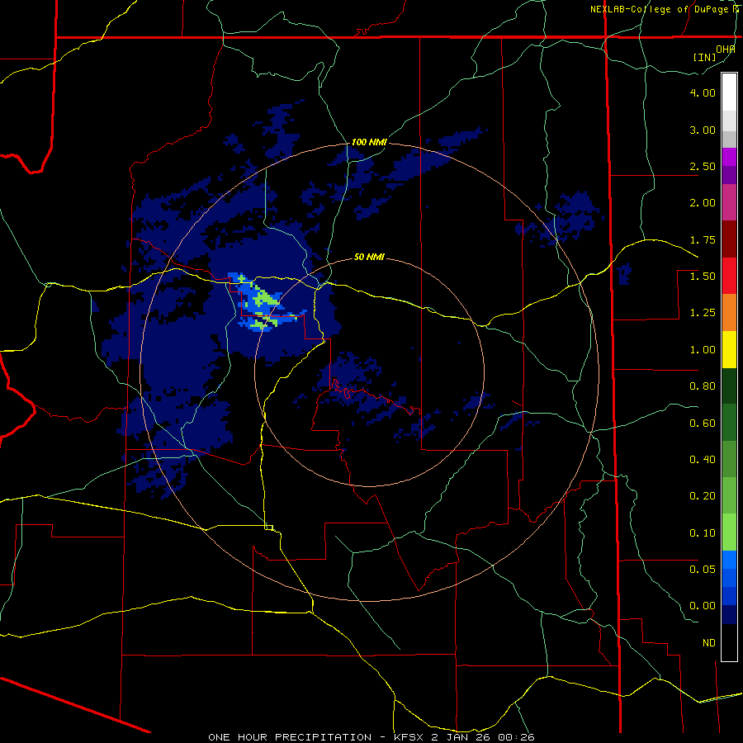Image resolution: width=743 pixels, height=743 pixels.
Task: Click the 1.00 legend value
Action: coord(703,350)
